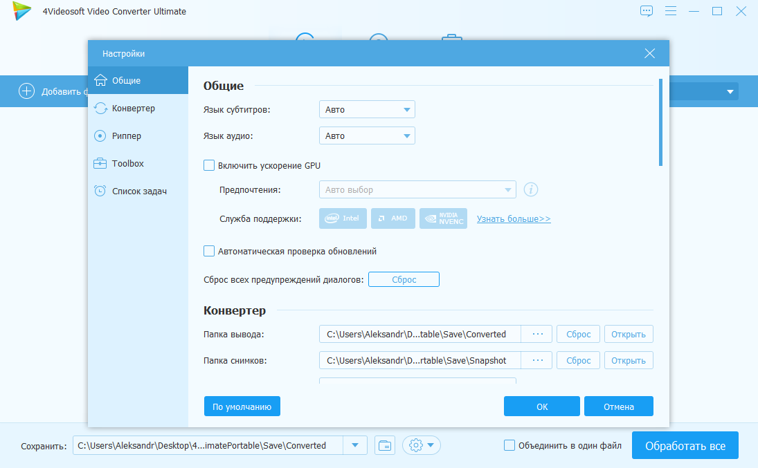Click the settings dialog vertical scrollbar
Image resolution: width=758 pixels, height=468 pixels.
660,122
